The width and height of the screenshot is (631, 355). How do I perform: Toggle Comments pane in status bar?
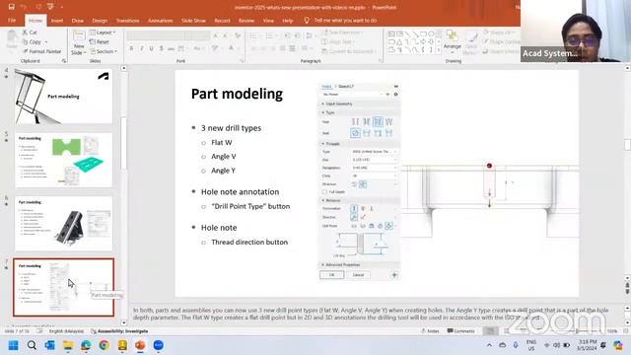click(460, 331)
